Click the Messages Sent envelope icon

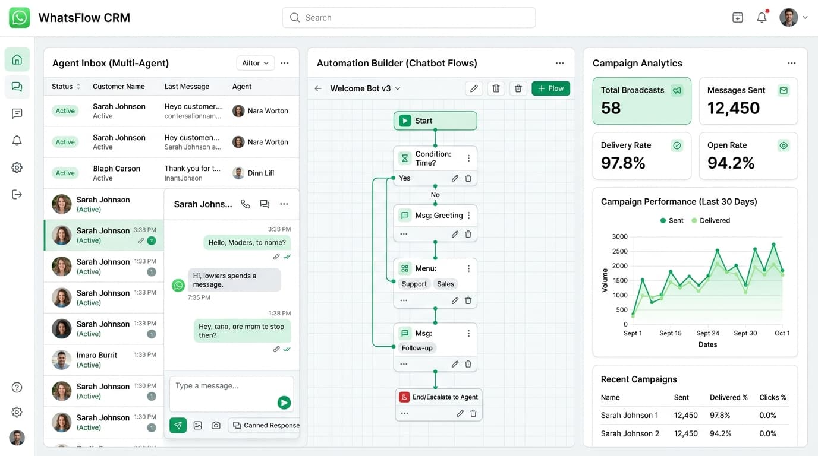[784, 90]
